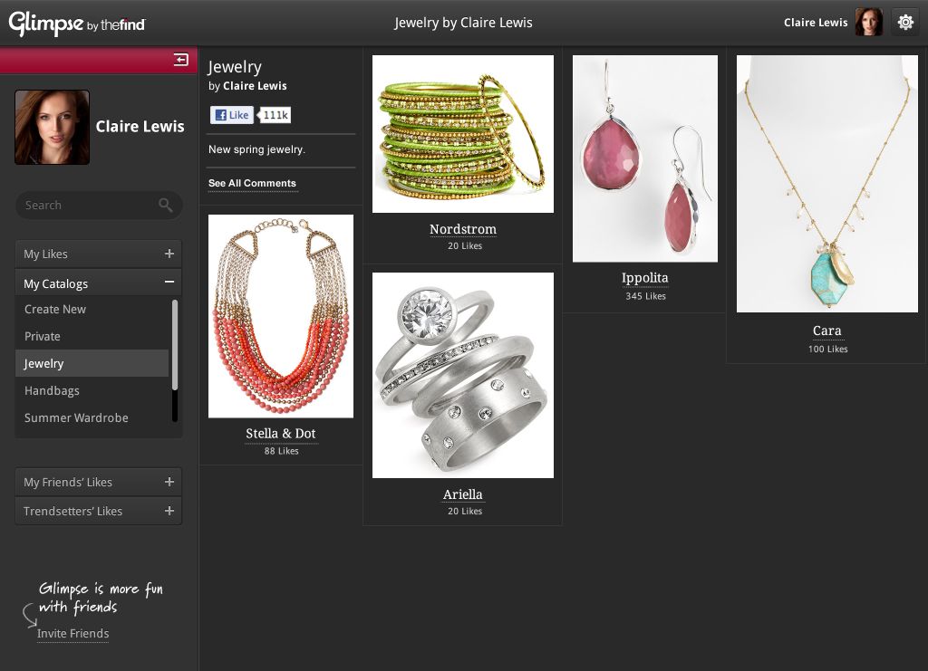Click Glimpse by thefind logo

click(77, 24)
